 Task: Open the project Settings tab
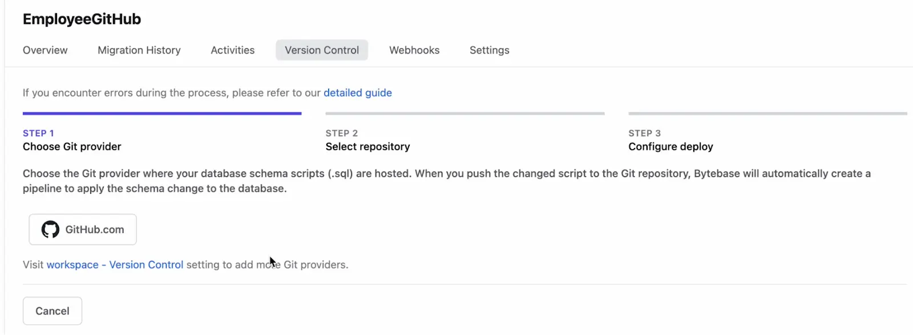pyautogui.click(x=490, y=50)
